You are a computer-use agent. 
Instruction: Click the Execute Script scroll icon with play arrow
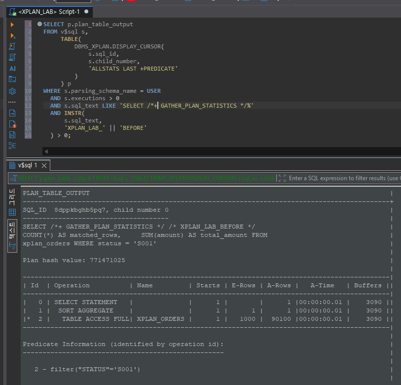tap(12, 46)
